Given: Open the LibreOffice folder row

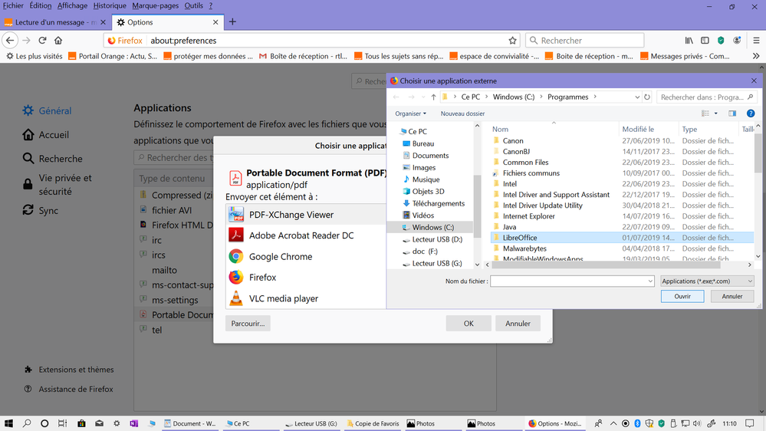Looking at the screenshot, I should pos(622,238).
